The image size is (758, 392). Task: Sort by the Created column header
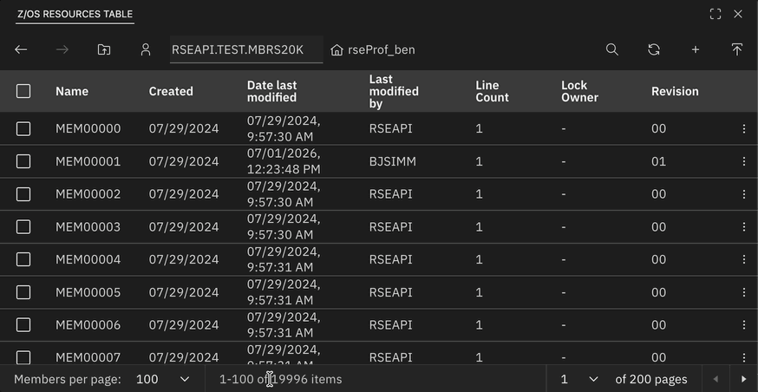point(171,91)
